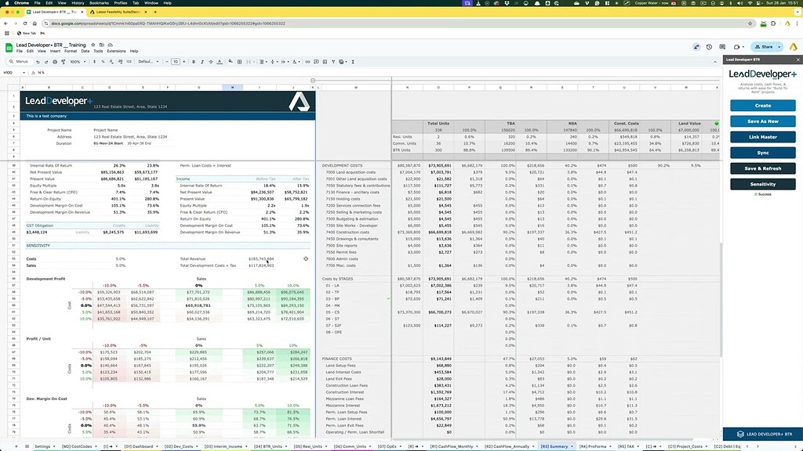This screenshot has height=451, width=803.
Task: Close the Lead Developer+ BTR sidebar
Action: click(798, 60)
